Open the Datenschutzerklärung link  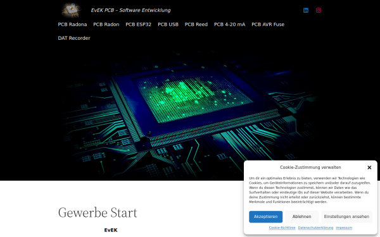[x=315, y=228]
